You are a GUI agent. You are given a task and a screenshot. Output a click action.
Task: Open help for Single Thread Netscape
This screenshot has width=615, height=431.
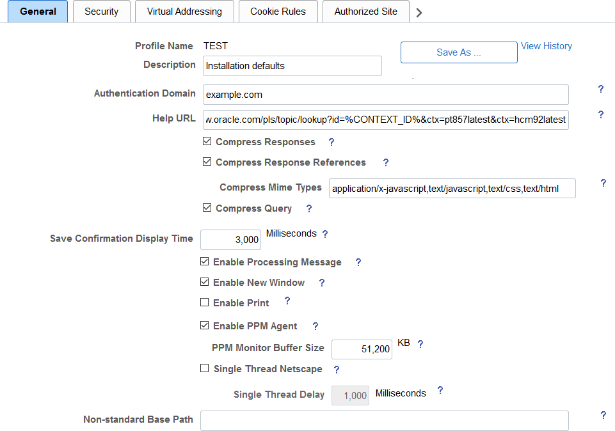[337, 370]
